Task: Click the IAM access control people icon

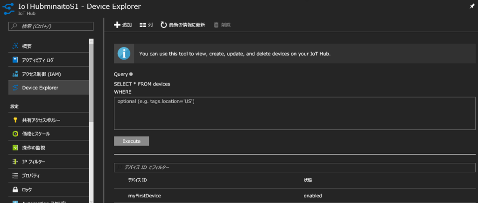Action: point(15,74)
